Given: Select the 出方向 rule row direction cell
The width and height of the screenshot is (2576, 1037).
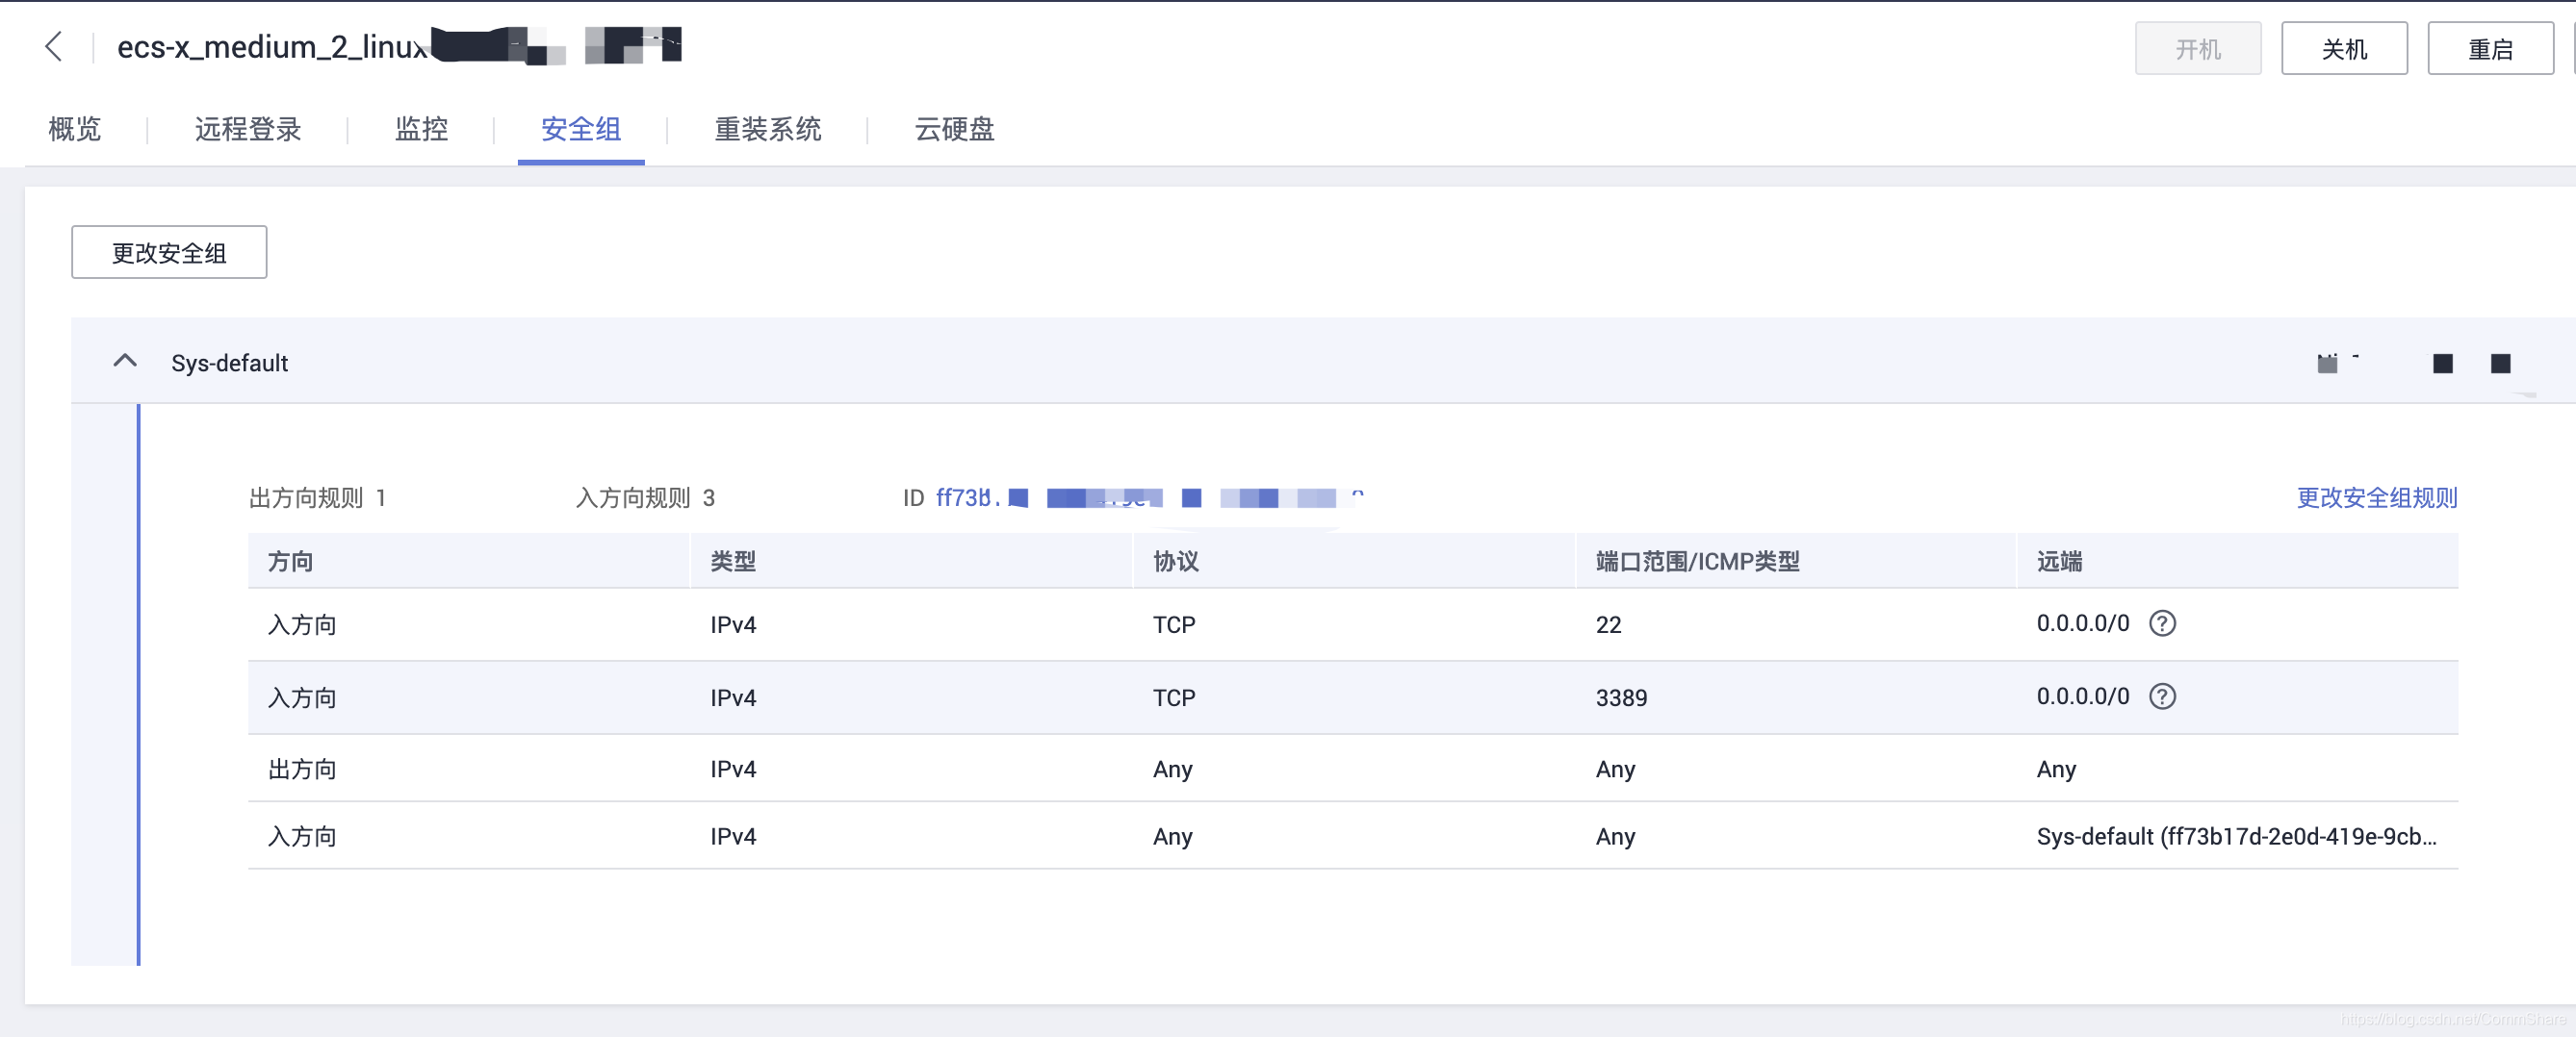Looking at the screenshot, I should (x=302, y=770).
